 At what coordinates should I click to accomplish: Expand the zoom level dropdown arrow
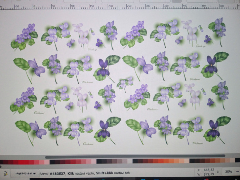tap(237, 172)
